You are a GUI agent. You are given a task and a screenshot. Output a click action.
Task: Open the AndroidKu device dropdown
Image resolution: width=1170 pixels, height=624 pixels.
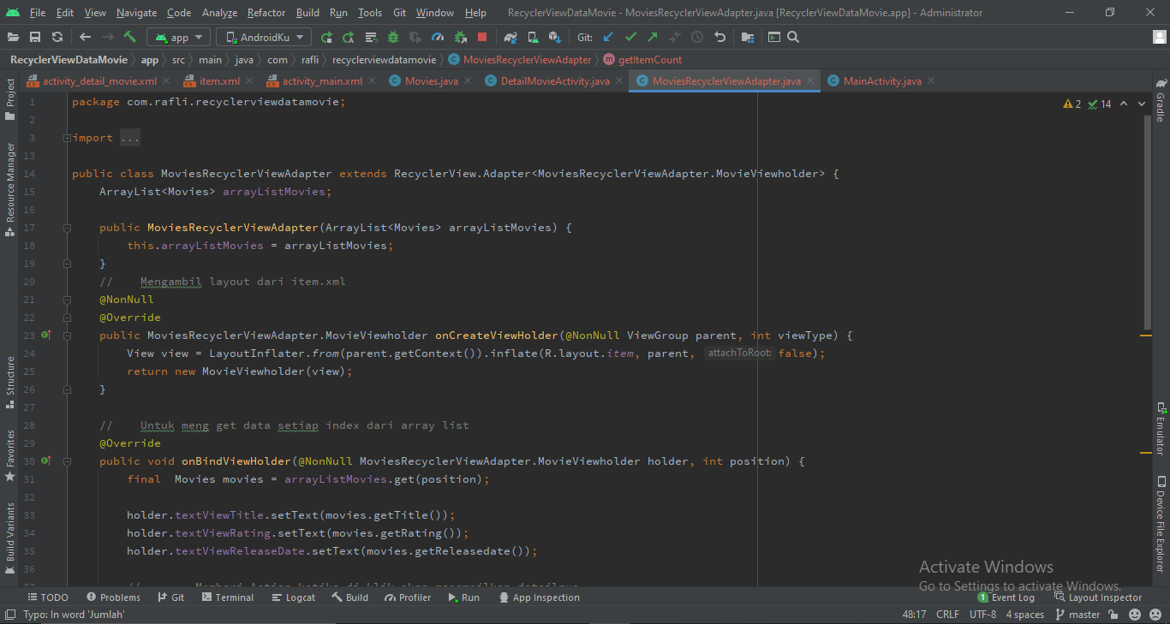pos(264,37)
